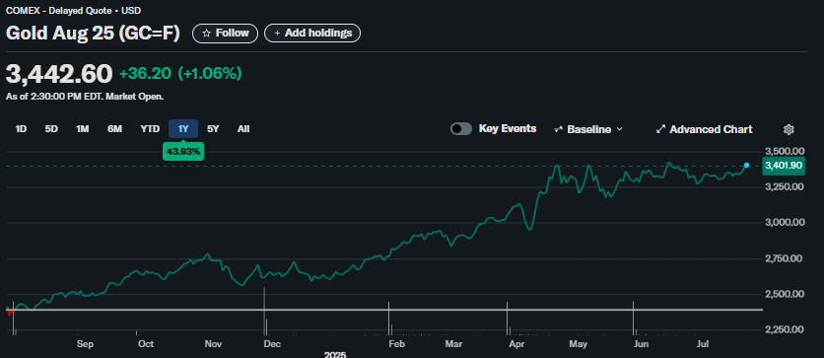Click the Follow button

click(x=226, y=34)
